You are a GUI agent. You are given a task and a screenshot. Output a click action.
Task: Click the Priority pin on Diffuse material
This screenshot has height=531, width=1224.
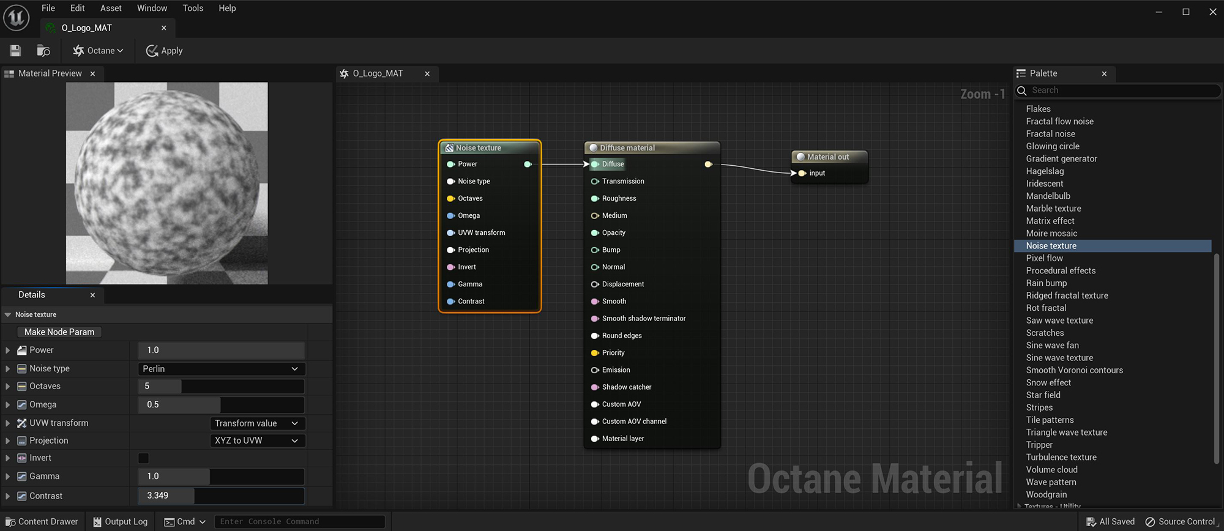point(594,353)
